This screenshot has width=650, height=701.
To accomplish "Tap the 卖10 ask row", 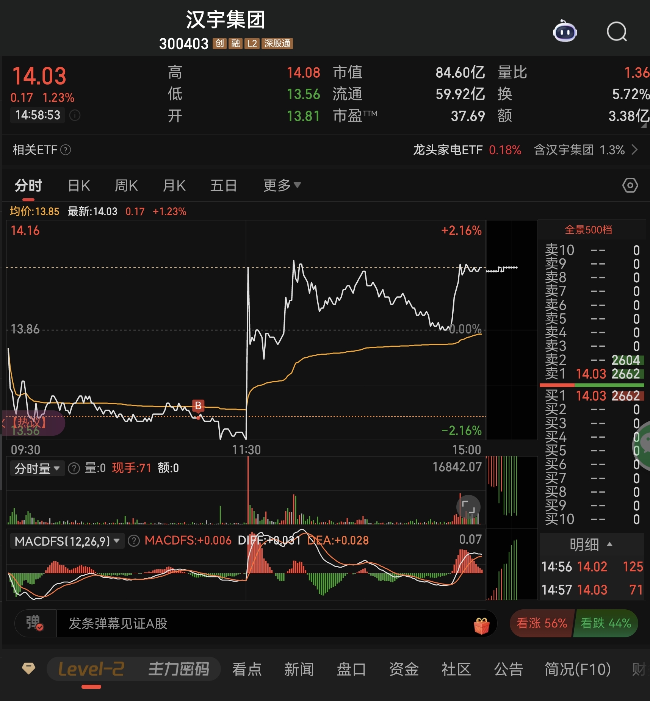I will point(592,250).
